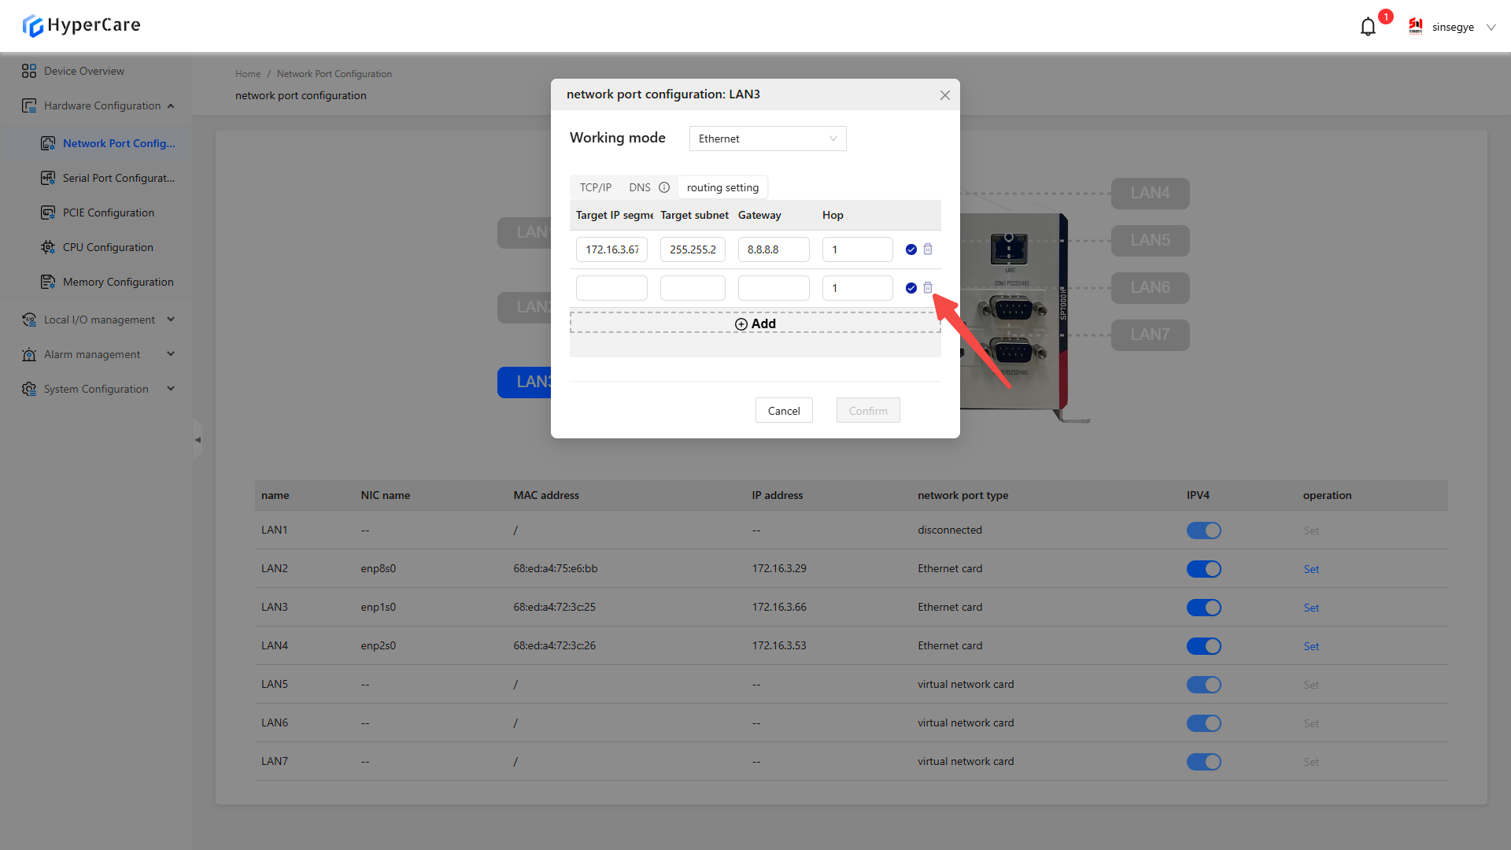Open Device Overview from sidebar
Viewport: 1511px width, 850px height.
pos(83,71)
